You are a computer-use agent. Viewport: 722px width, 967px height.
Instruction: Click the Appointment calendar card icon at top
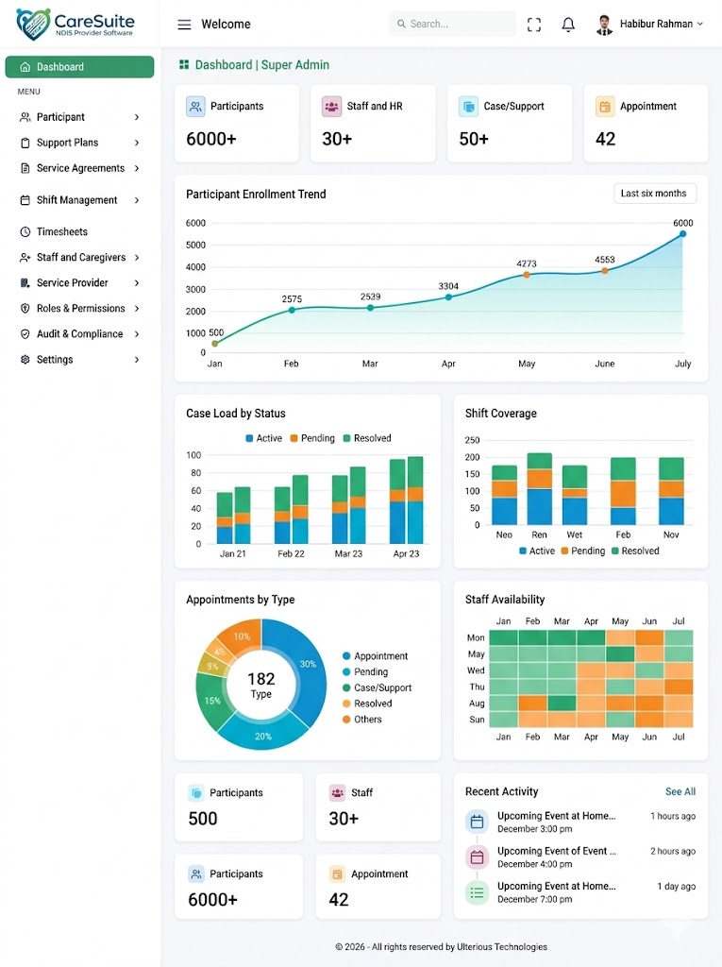coord(605,107)
